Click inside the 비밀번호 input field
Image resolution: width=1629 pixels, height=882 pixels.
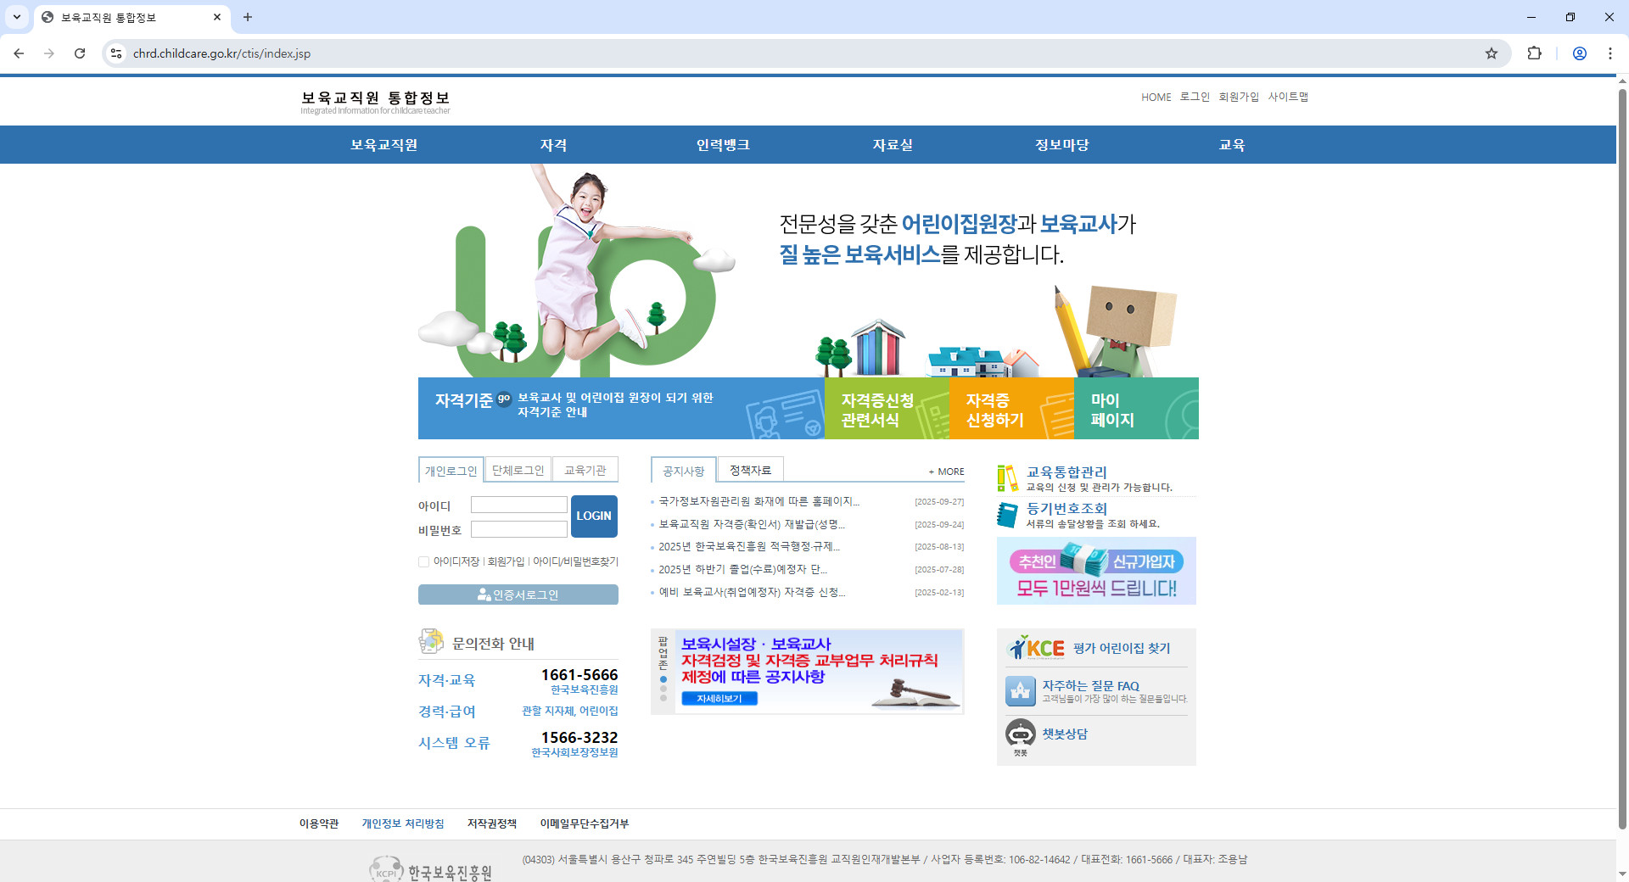(x=519, y=529)
